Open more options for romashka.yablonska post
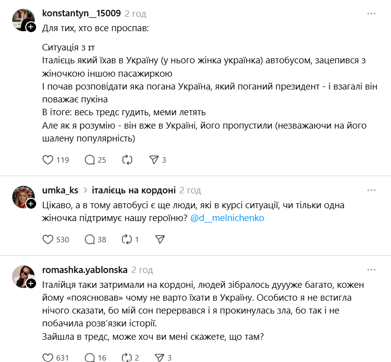Image resolution: width=391 pixels, height=362 pixels. (371, 270)
